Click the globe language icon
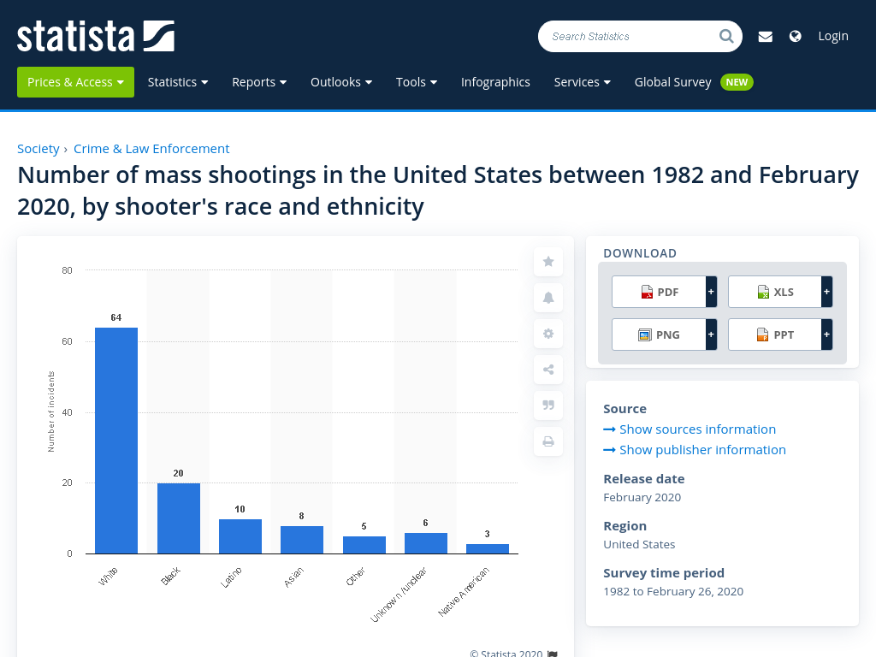Viewport: 876px width, 657px height. point(795,36)
